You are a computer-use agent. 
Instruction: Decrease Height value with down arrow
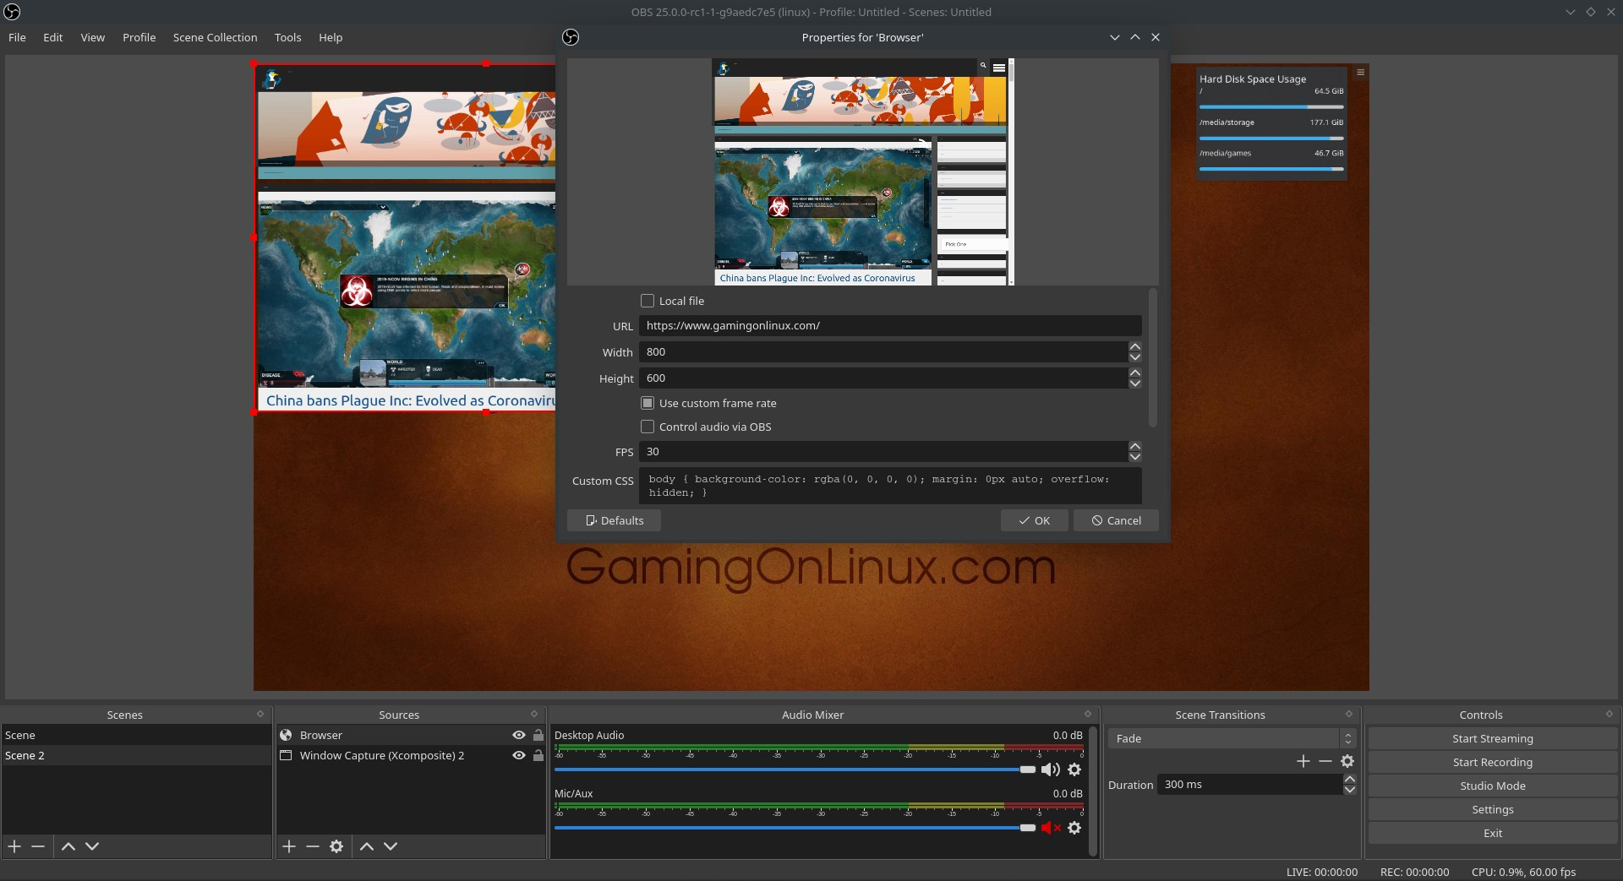(x=1135, y=383)
